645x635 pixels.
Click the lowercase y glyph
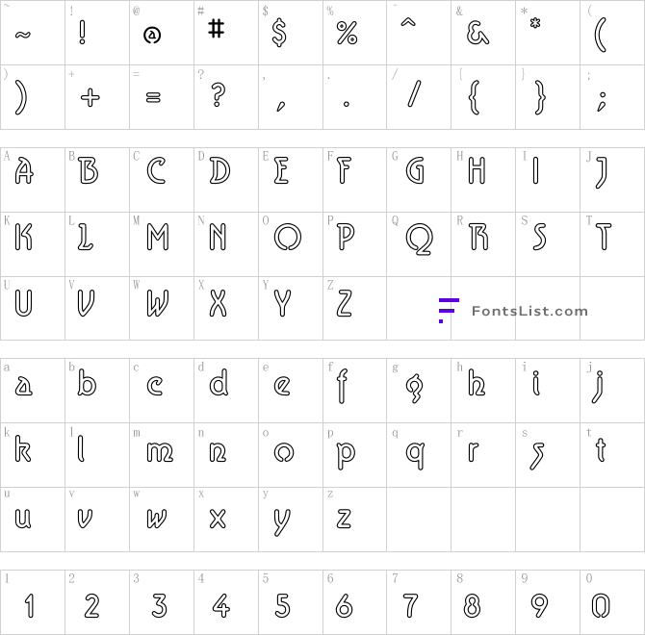click(x=282, y=522)
